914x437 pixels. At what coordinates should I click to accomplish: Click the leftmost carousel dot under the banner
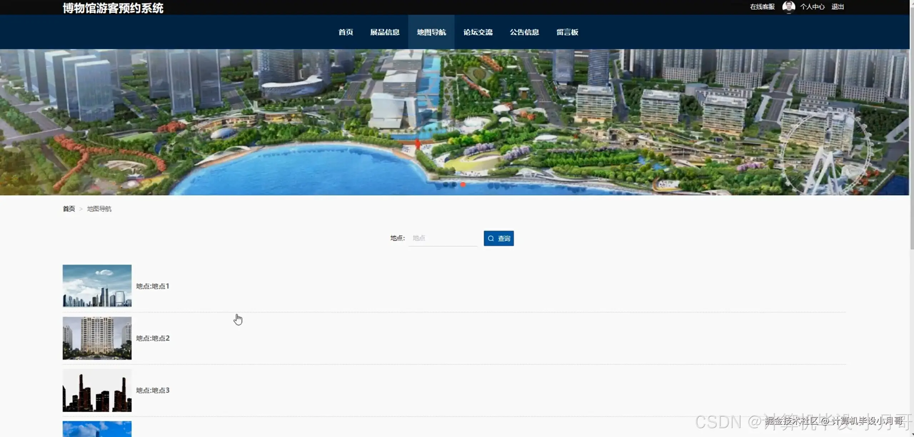(446, 184)
